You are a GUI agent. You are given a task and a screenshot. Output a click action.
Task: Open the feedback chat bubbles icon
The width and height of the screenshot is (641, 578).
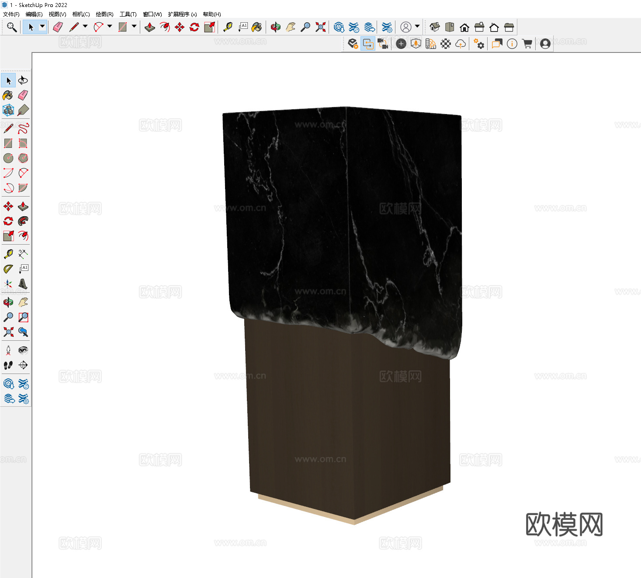497,44
